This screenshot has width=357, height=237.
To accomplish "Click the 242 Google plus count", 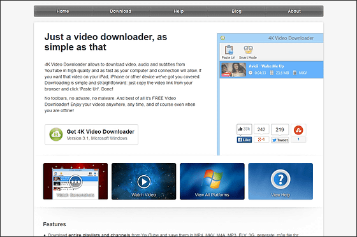I will point(261,129).
